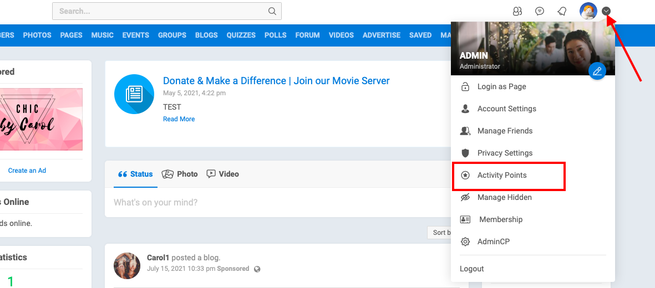The image size is (655, 288).
Task: Open Donate & Make a Difference announcement
Action: [276, 80]
